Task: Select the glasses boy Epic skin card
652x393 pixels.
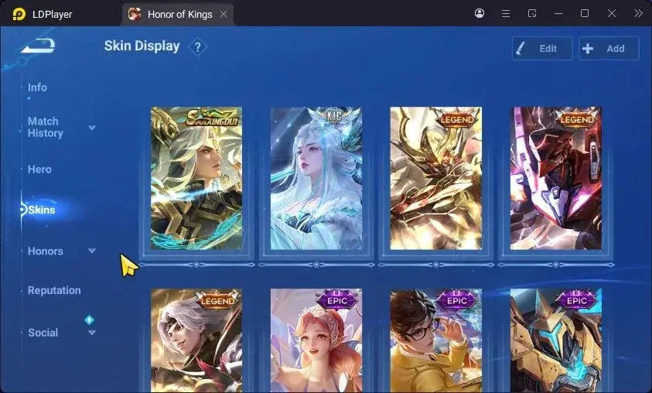Action: click(x=435, y=340)
